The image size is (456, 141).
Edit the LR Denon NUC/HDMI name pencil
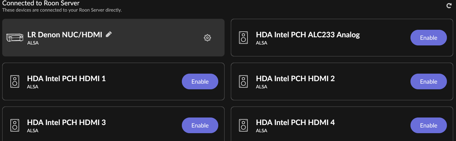109,34
